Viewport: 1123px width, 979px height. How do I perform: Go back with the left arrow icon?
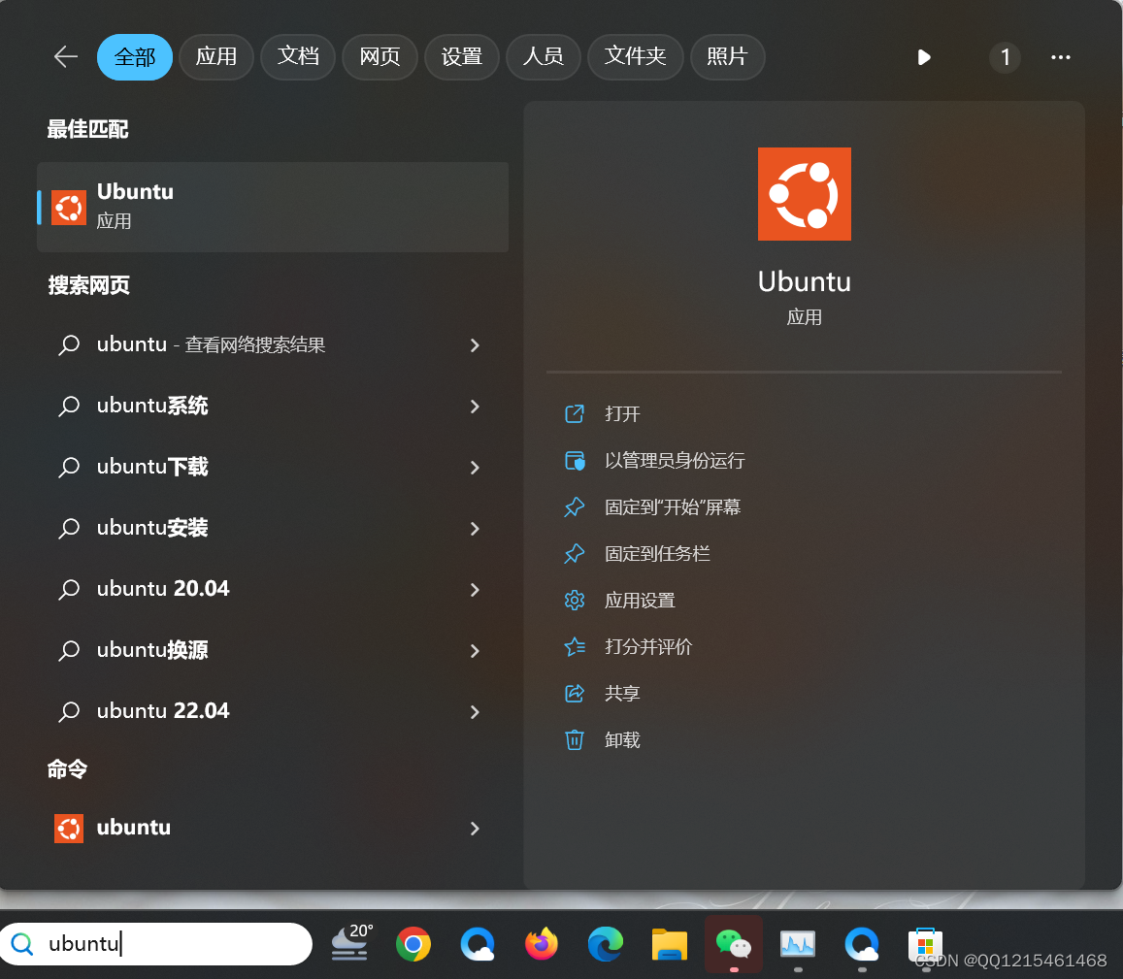pyautogui.click(x=66, y=56)
